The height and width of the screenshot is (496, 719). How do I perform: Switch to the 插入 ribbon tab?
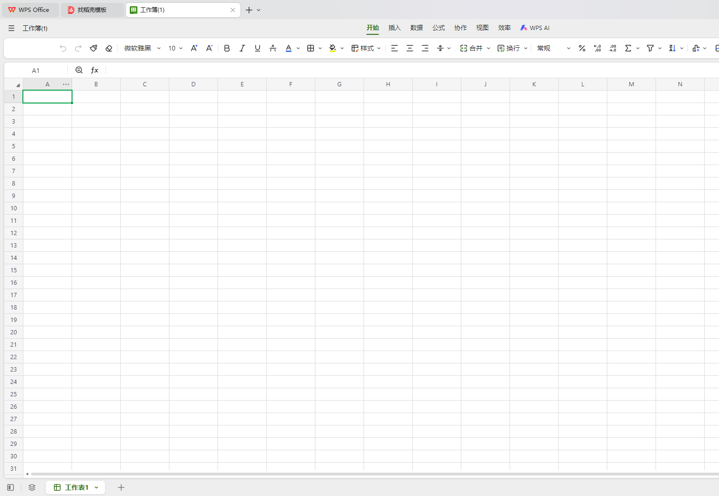[x=394, y=28]
